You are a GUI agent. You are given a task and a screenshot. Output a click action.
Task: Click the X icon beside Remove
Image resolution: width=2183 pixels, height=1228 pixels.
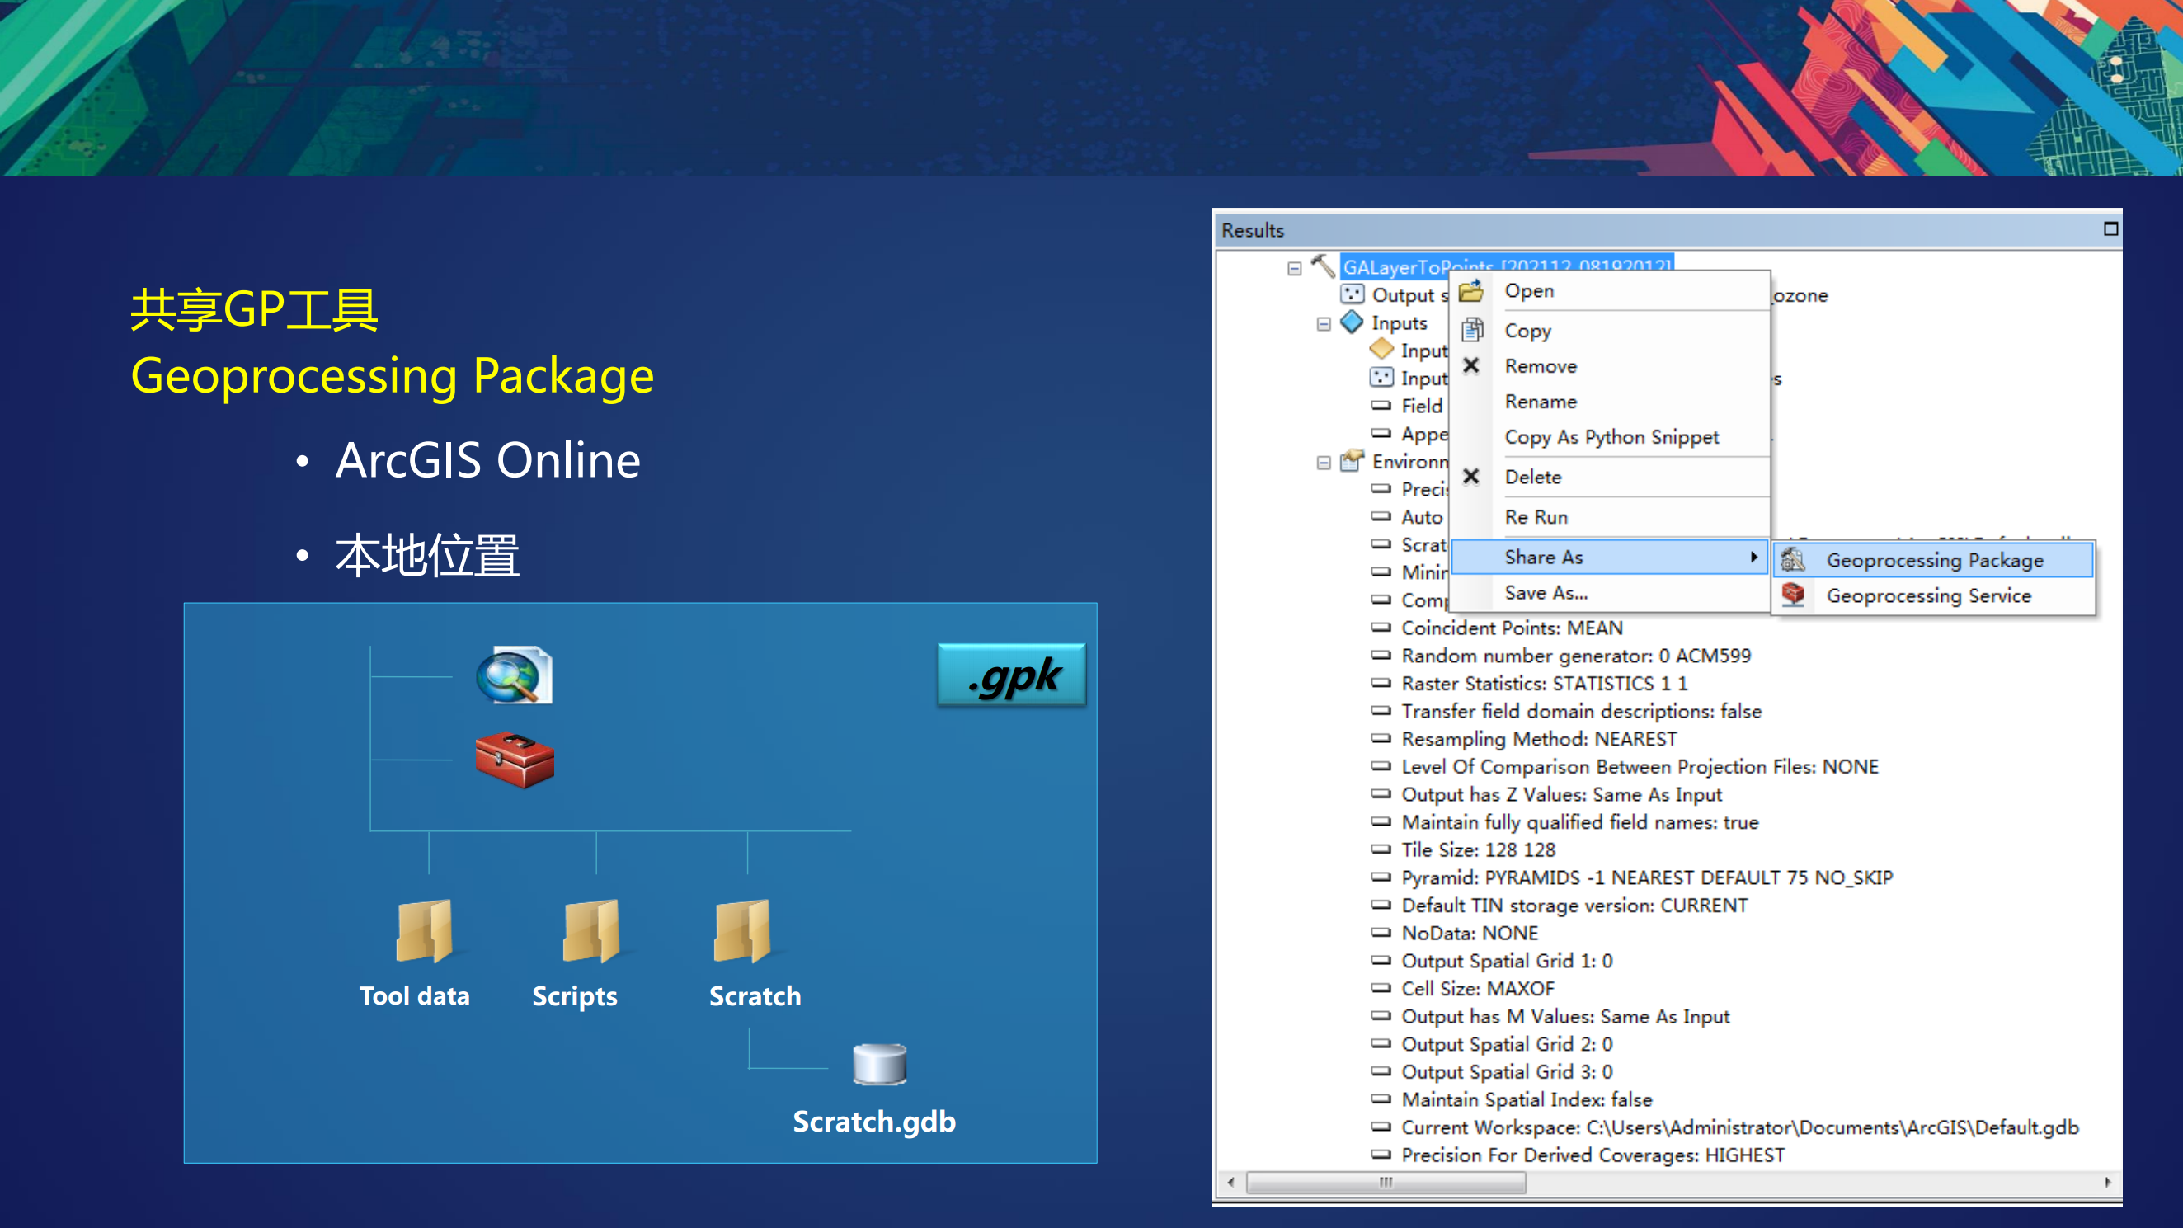[x=1471, y=365]
